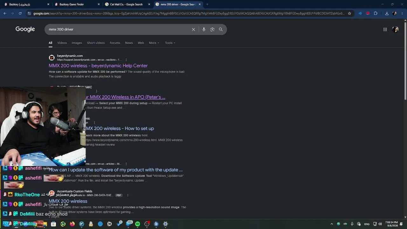The width and height of the screenshot is (407, 229).
Task: Select the Short videos search filter
Action: [96, 43]
